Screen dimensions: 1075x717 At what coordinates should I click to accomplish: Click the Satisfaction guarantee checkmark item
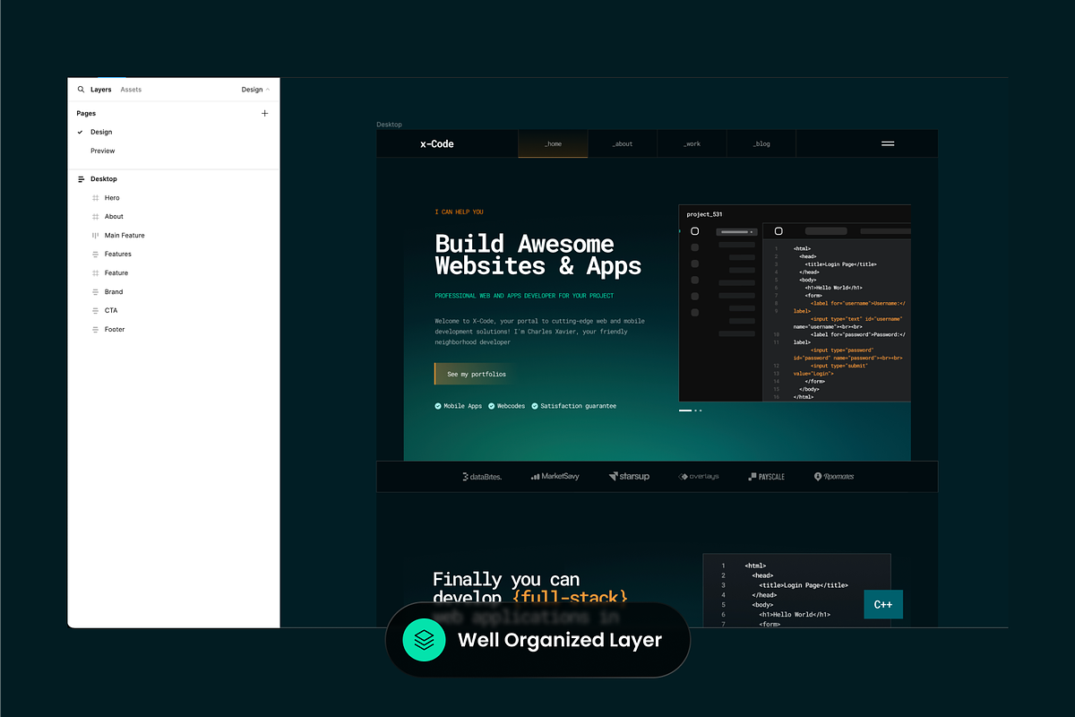(x=573, y=406)
